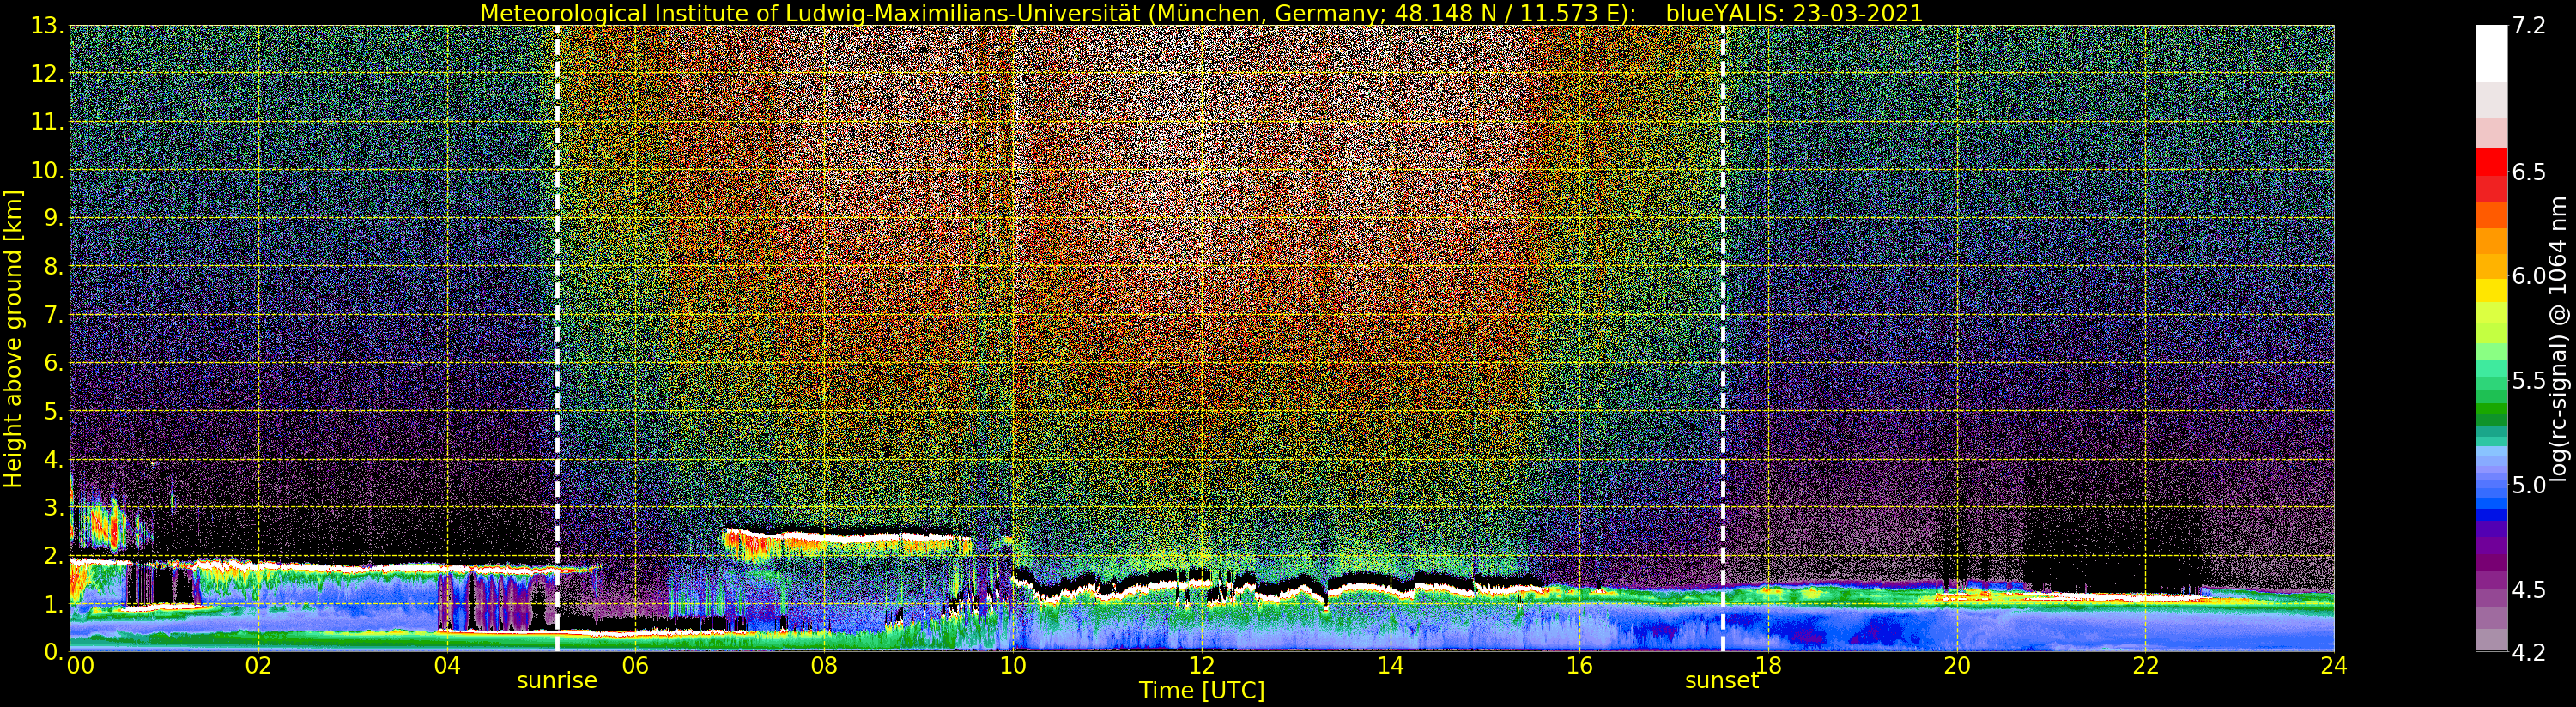Click the Time [UTC] axis label
Image resolution: width=2576 pixels, height=707 pixels.
click(1201, 691)
